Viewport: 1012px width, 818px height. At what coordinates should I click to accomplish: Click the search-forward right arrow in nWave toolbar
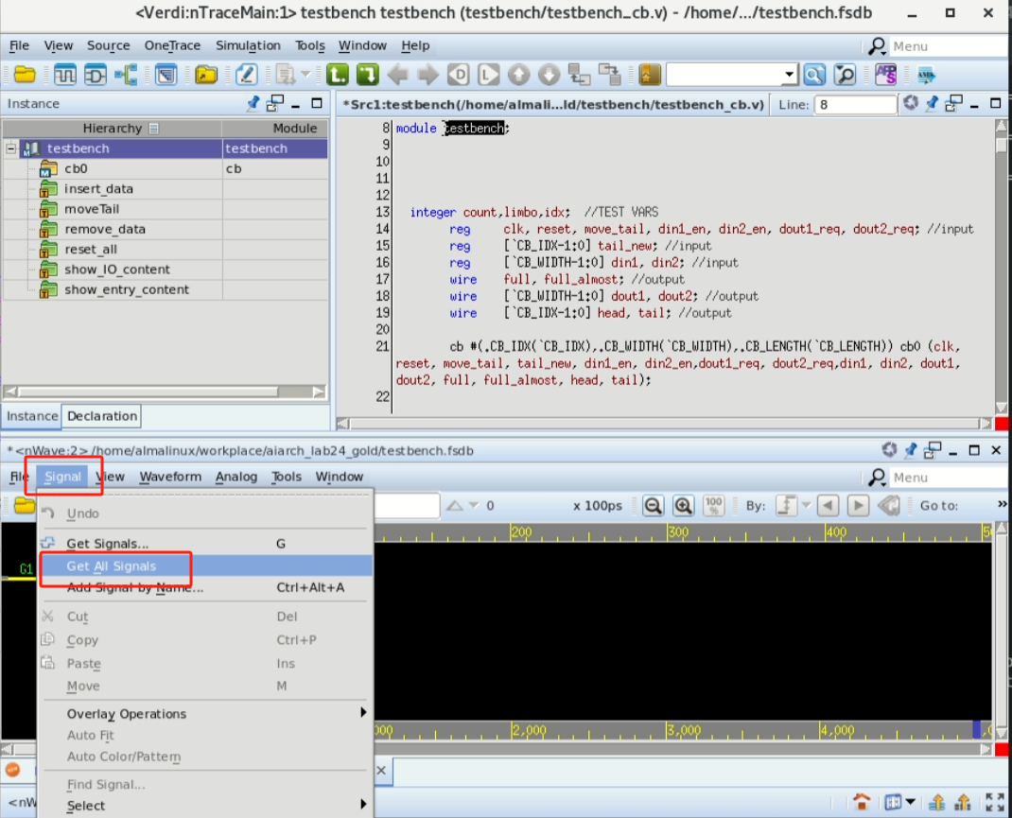[858, 506]
